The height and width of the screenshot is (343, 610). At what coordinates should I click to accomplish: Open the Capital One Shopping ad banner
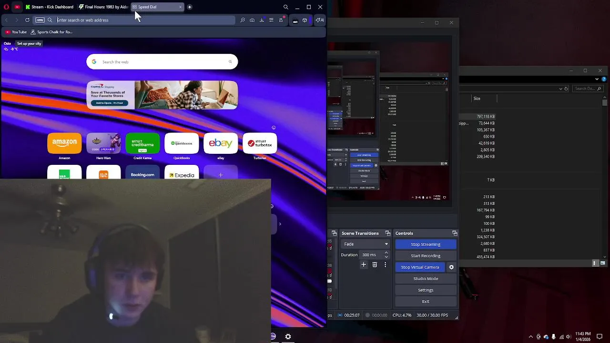point(162,95)
